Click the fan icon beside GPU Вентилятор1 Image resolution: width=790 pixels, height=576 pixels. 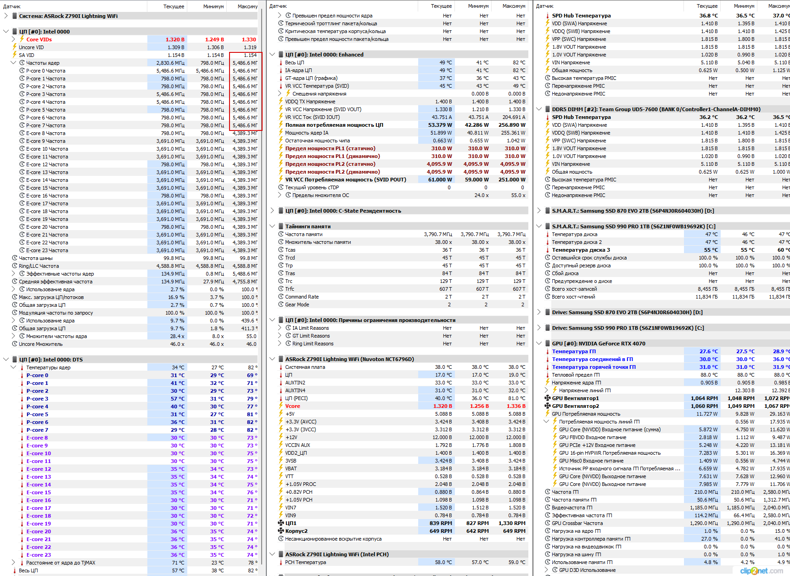(x=547, y=398)
